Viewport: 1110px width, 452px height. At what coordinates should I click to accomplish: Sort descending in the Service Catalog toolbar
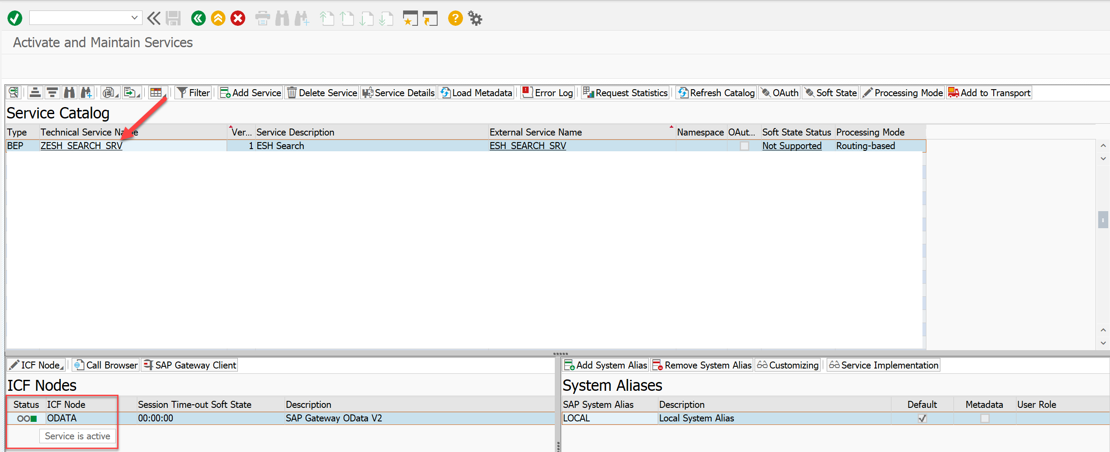point(52,93)
